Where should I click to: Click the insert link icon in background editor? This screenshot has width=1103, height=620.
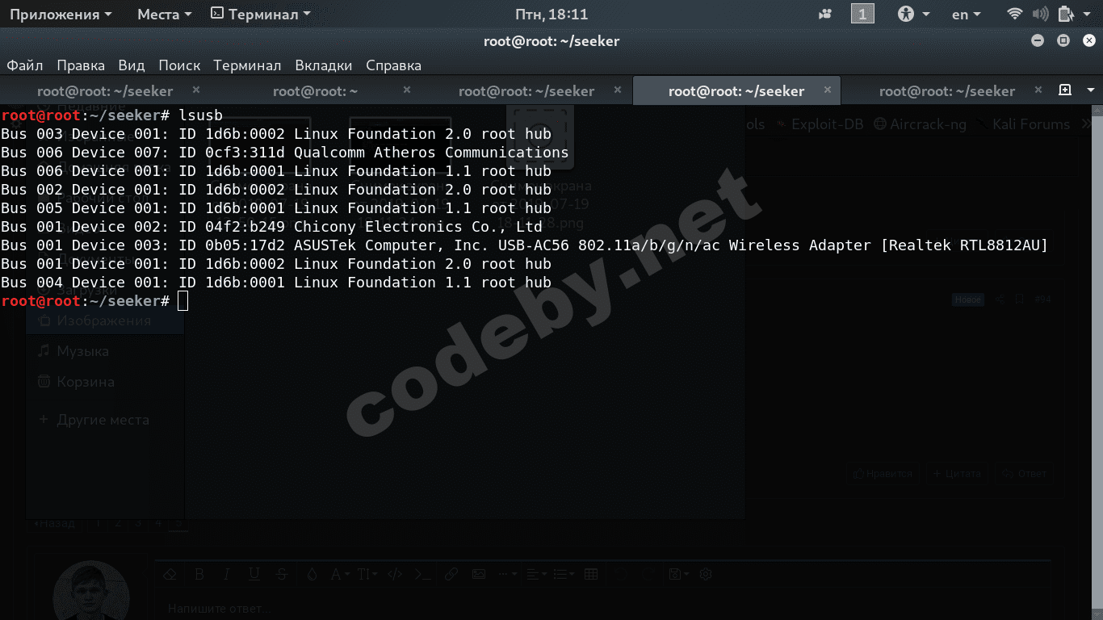(451, 574)
